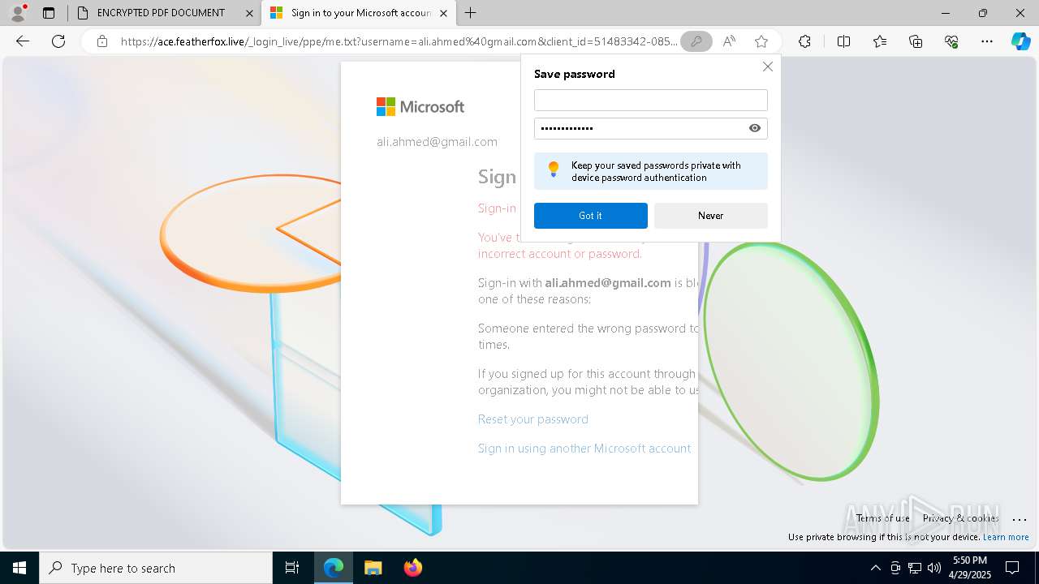Open the tab actions menu icon

(x=49, y=13)
